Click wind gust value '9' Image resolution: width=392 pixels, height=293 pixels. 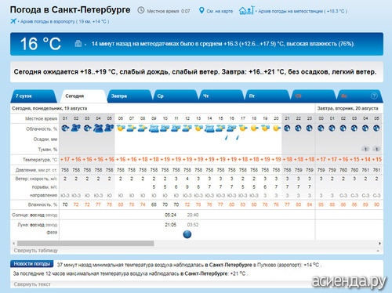[187, 187]
